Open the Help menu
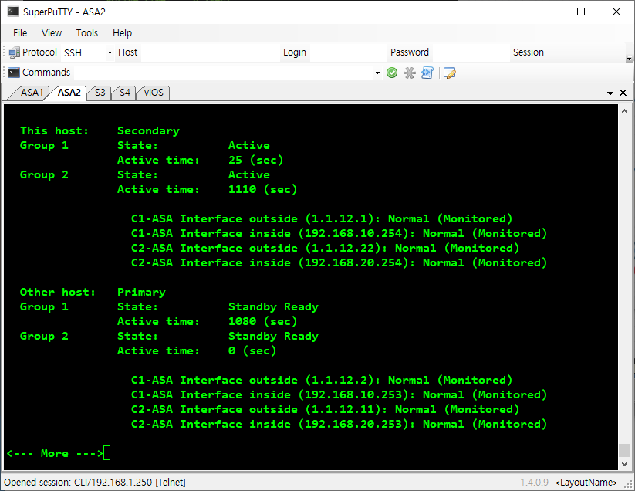Viewport: 635px width, 491px height. (122, 33)
